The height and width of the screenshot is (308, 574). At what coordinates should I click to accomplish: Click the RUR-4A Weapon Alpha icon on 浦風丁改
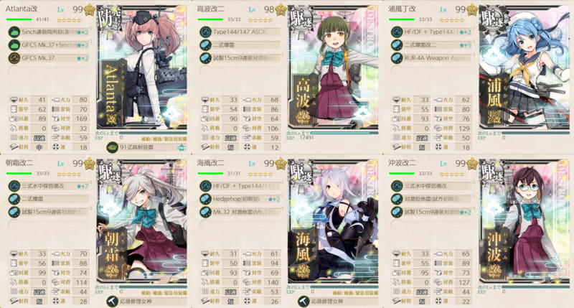coord(397,58)
